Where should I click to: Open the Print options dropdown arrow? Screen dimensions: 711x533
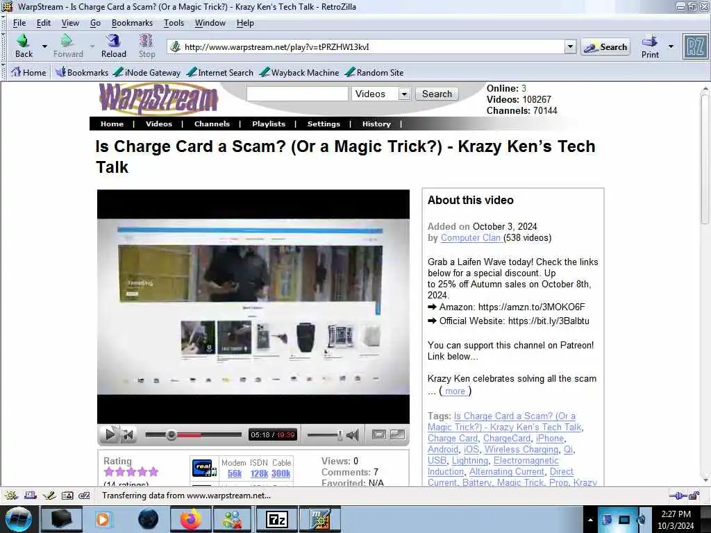pos(671,46)
